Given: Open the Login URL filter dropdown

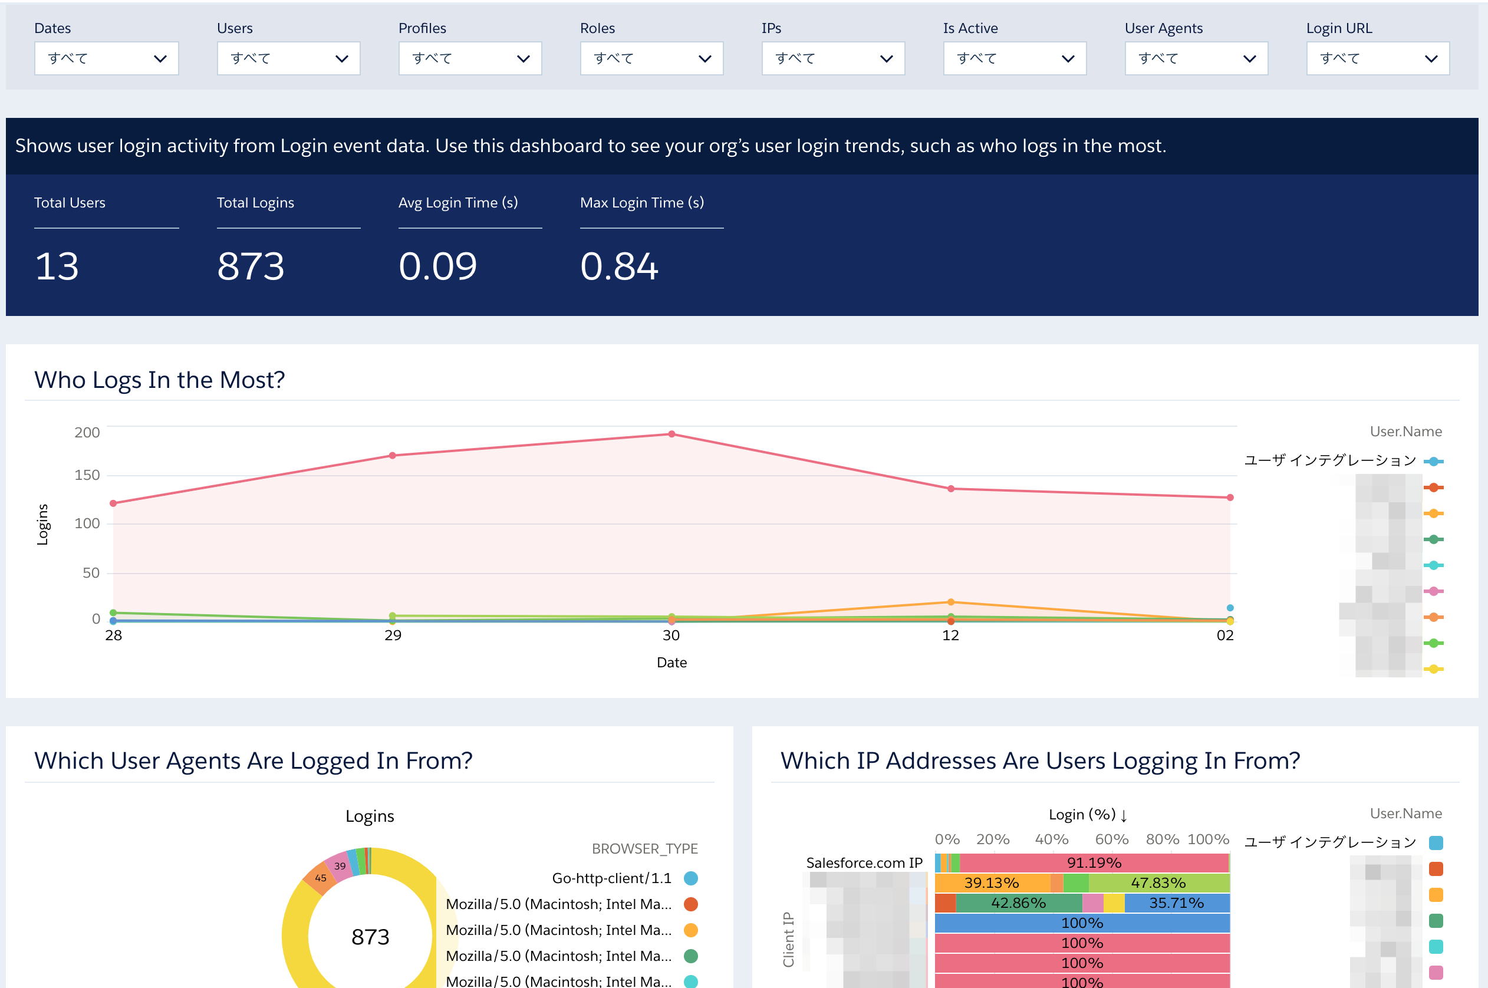Looking at the screenshot, I should 1378,58.
